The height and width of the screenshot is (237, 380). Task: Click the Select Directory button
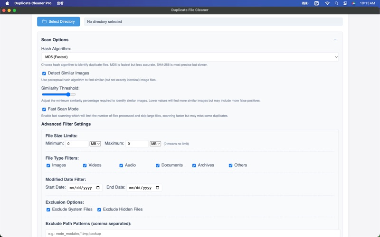pyautogui.click(x=58, y=22)
